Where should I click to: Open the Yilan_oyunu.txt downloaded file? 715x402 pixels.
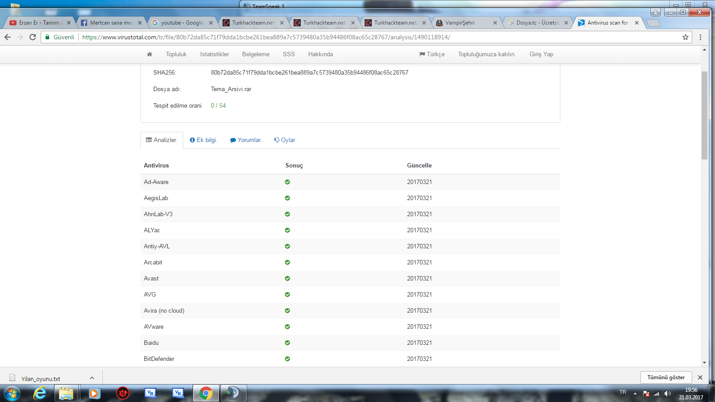41,379
